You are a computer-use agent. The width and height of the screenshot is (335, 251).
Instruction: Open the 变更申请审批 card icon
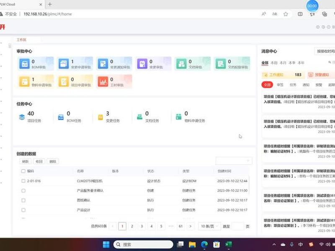coord(64,64)
